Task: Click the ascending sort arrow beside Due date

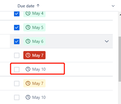Action: [x=38, y=6]
